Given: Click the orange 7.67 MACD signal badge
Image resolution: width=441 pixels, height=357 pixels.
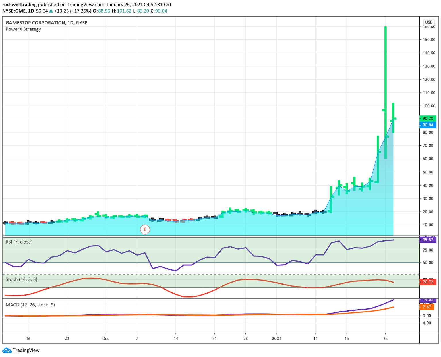Looking at the screenshot, I should point(426,307).
